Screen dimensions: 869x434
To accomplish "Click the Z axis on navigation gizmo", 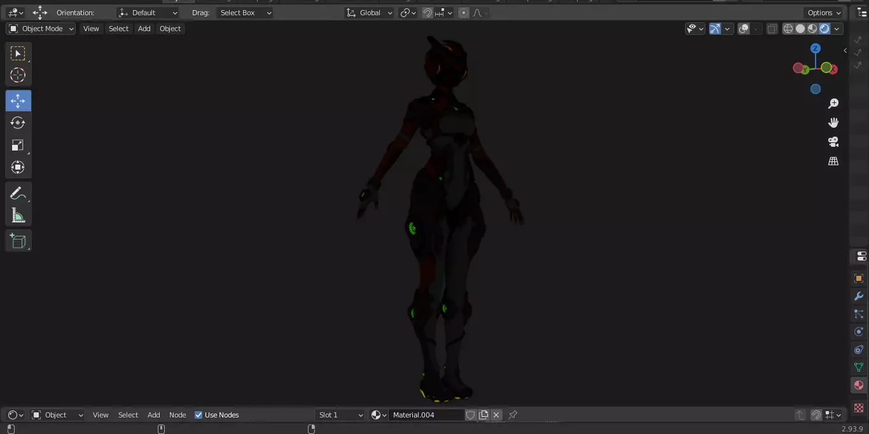I will 816,48.
